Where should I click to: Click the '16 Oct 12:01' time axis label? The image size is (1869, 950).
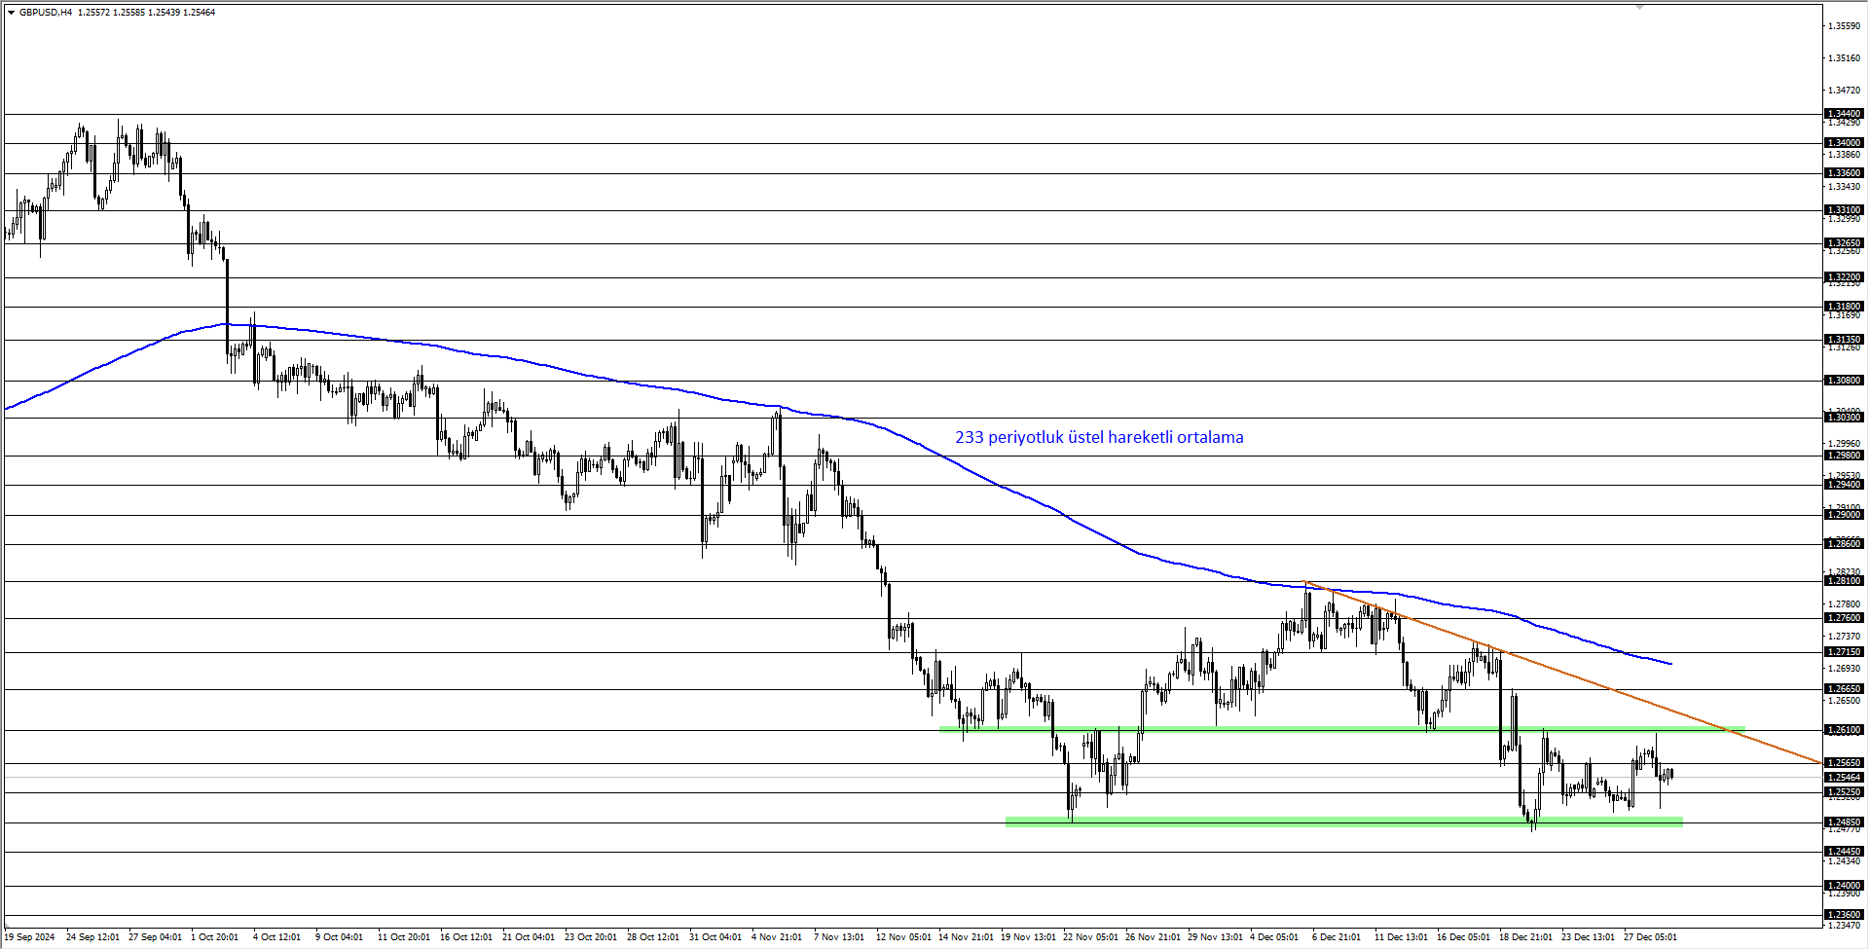[466, 937]
